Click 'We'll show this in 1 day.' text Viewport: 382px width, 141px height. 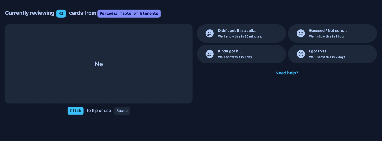[235, 57]
